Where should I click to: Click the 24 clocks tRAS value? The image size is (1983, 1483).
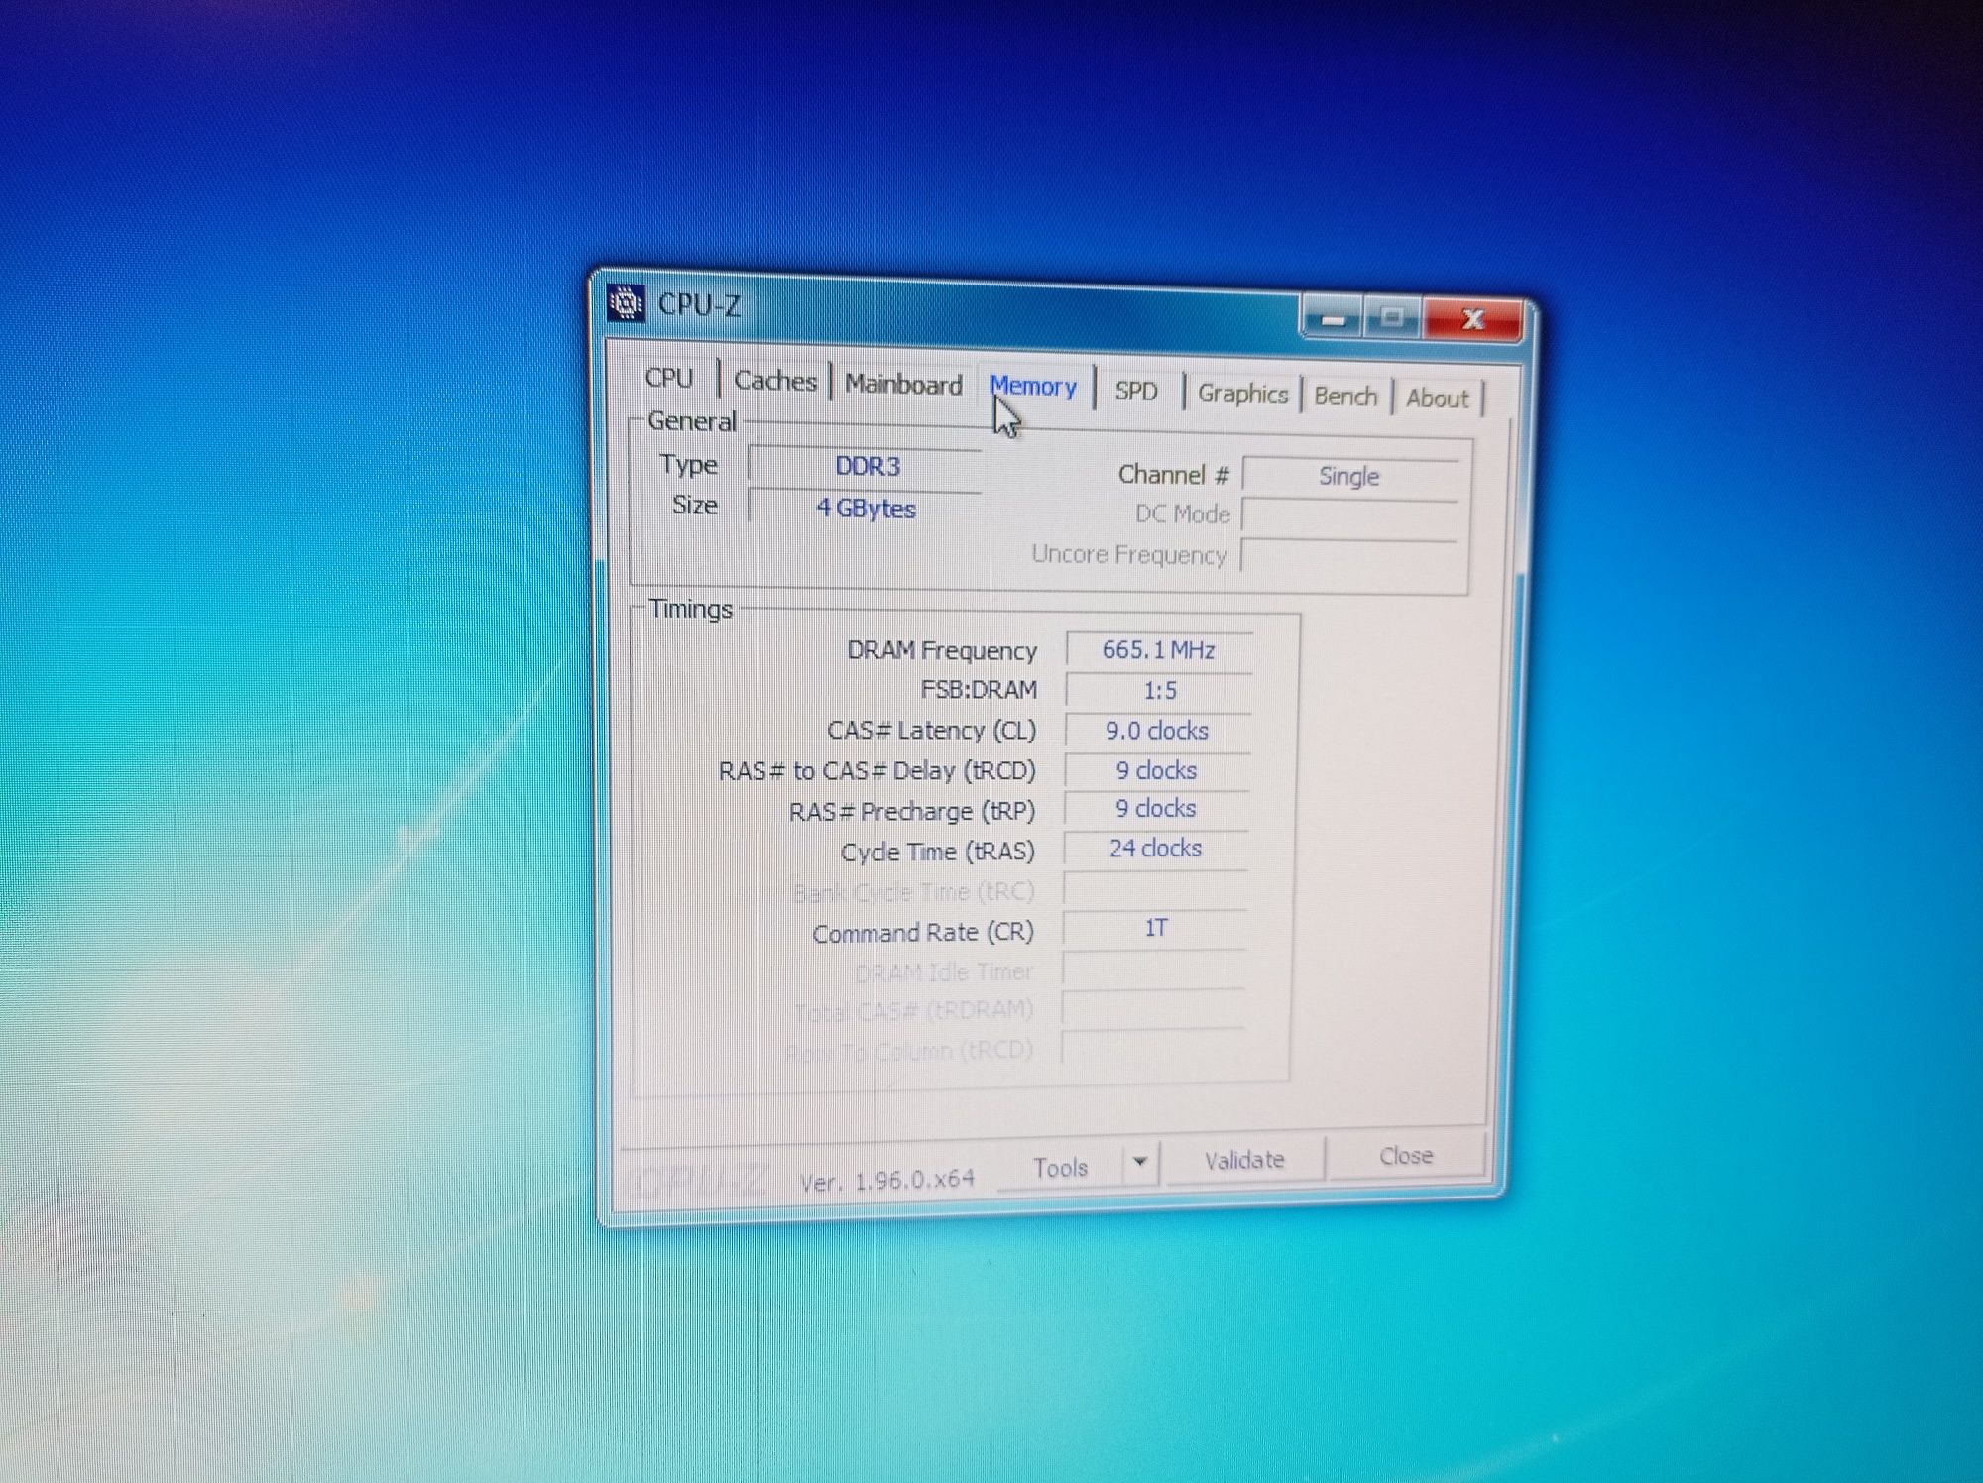[1155, 849]
